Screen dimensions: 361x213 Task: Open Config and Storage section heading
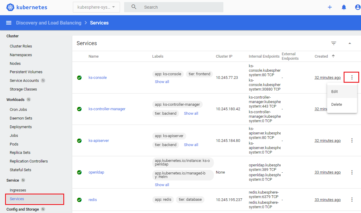click(x=23, y=209)
